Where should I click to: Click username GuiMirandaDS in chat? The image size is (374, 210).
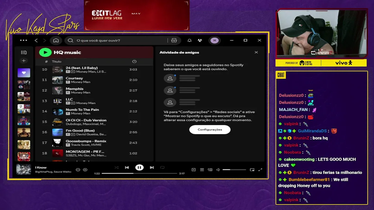312,131
